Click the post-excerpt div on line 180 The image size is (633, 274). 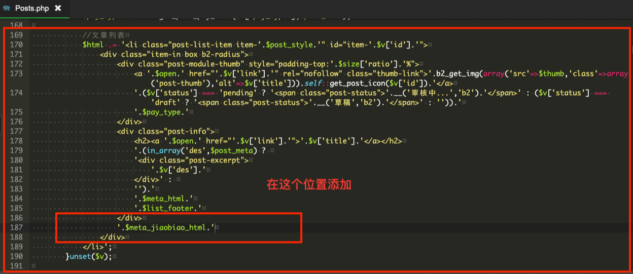[x=193, y=160]
